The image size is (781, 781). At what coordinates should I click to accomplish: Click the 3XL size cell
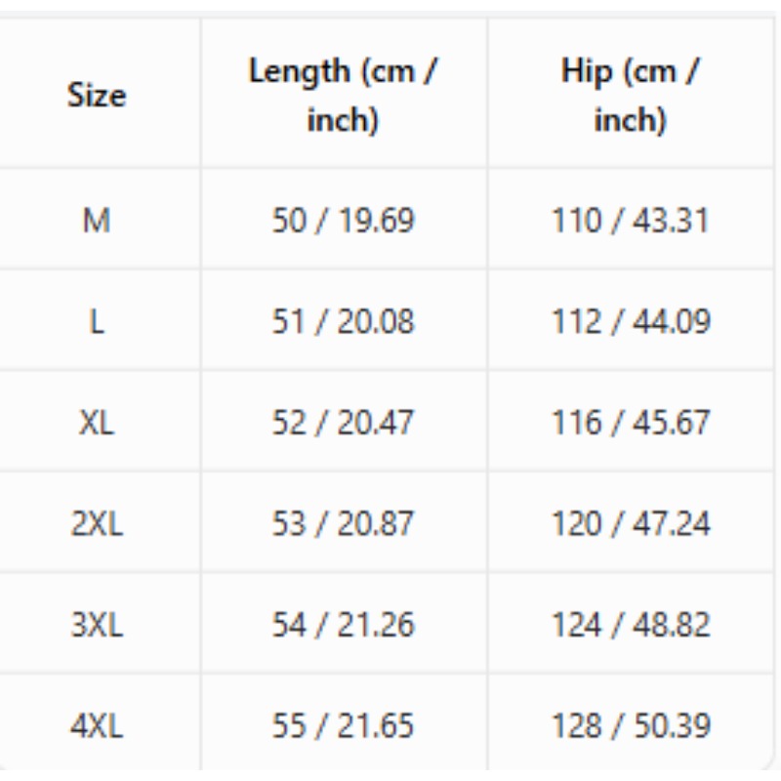[97, 624]
